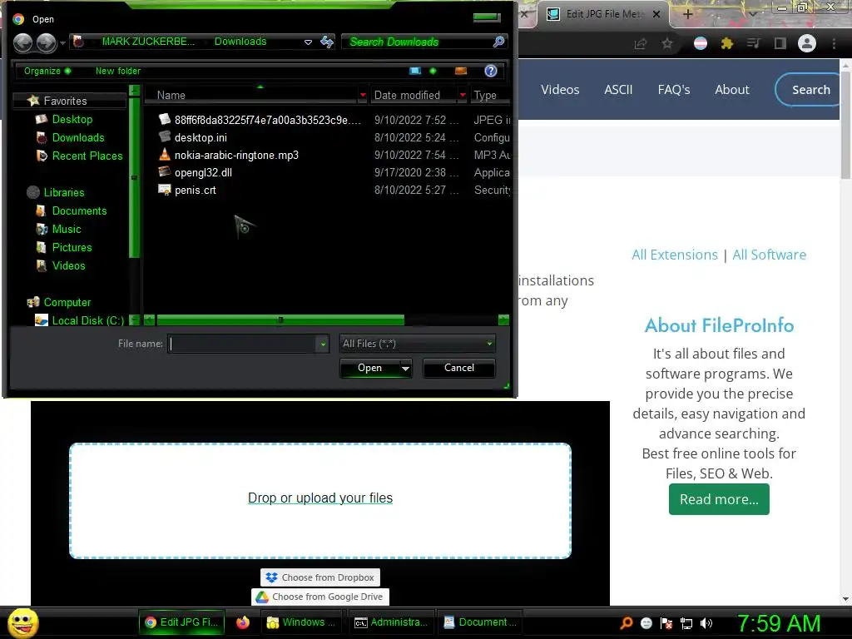Click the Open button in dialog

pos(370,368)
